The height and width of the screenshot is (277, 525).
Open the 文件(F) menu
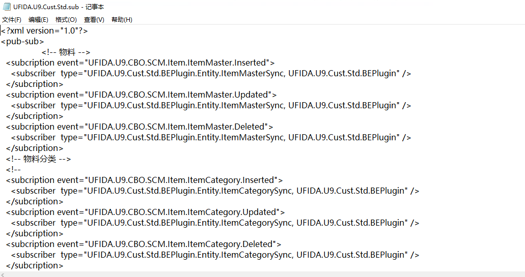click(12, 20)
